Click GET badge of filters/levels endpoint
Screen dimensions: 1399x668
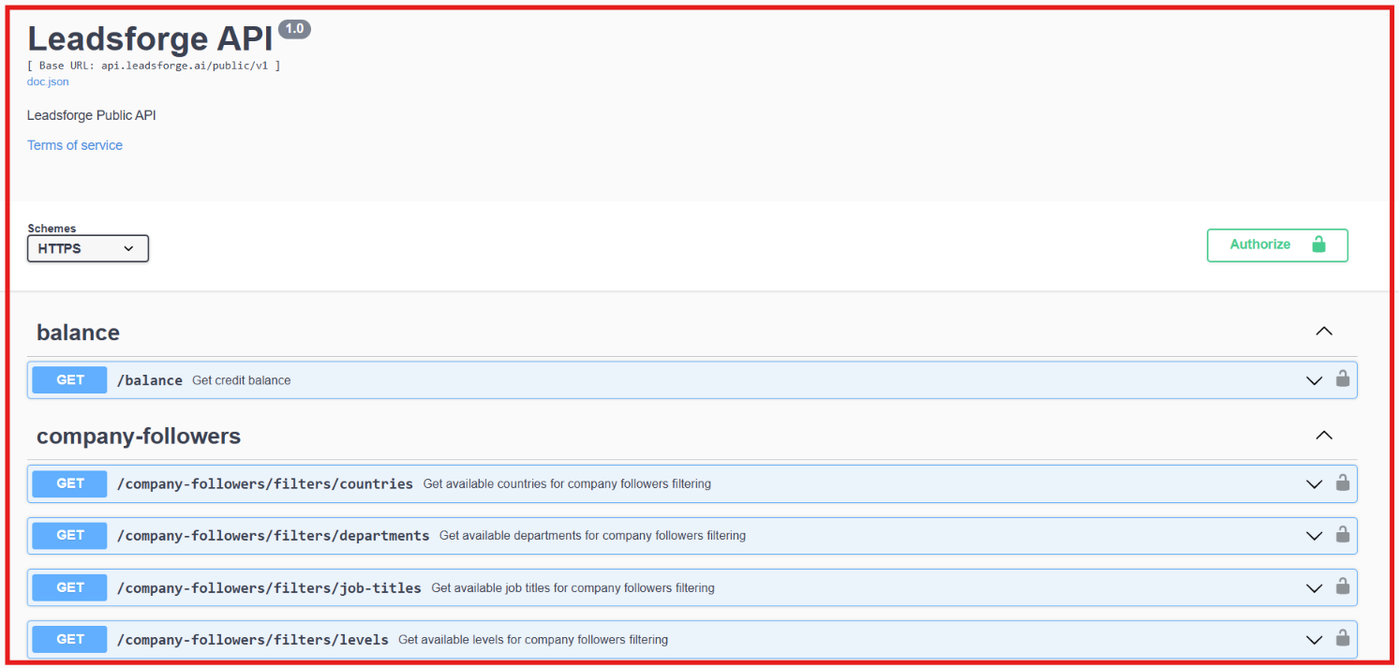[70, 639]
